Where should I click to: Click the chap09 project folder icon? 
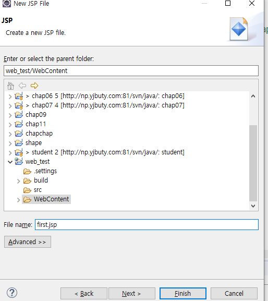[x=19, y=115]
